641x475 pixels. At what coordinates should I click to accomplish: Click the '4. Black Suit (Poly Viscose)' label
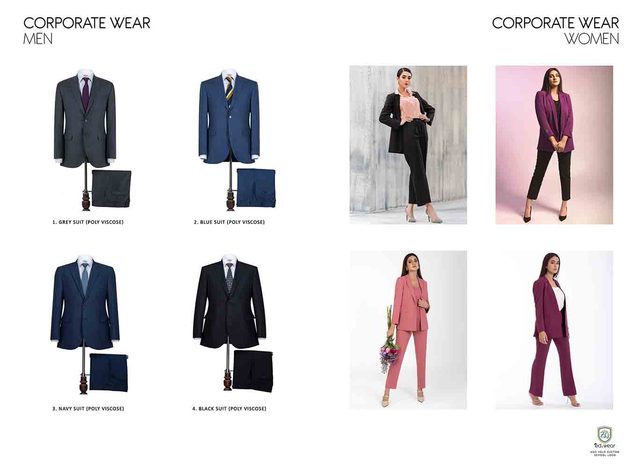tap(229, 409)
